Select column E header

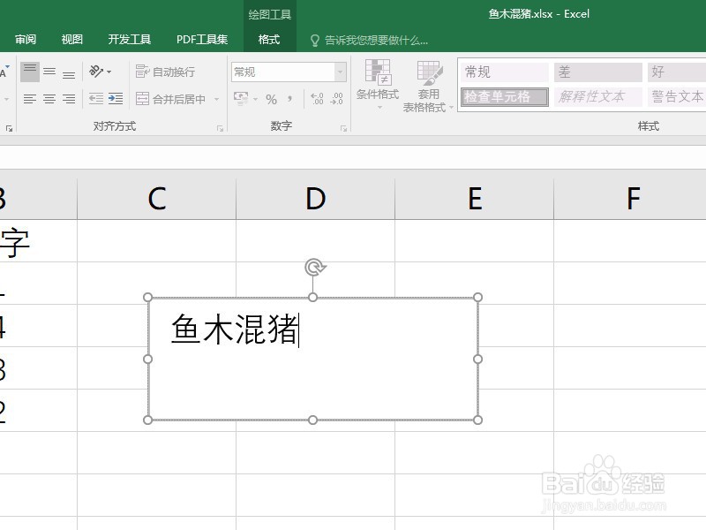pyautogui.click(x=475, y=199)
